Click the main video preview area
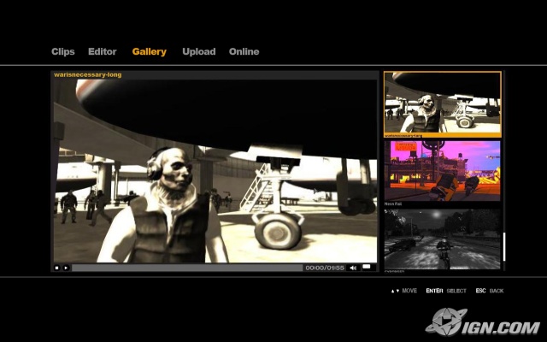Screen dimensions: 547x342 [215, 171]
